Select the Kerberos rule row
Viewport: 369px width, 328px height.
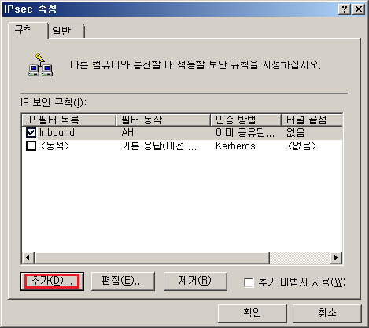(x=182, y=146)
